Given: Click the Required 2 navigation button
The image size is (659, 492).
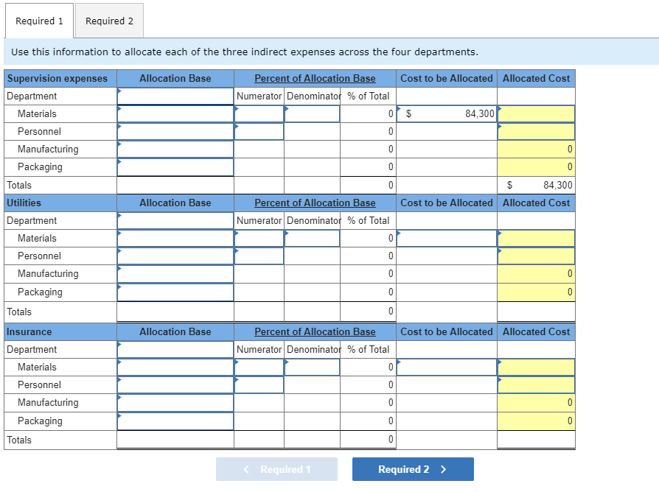Looking at the screenshot, I should coord(413,469).
